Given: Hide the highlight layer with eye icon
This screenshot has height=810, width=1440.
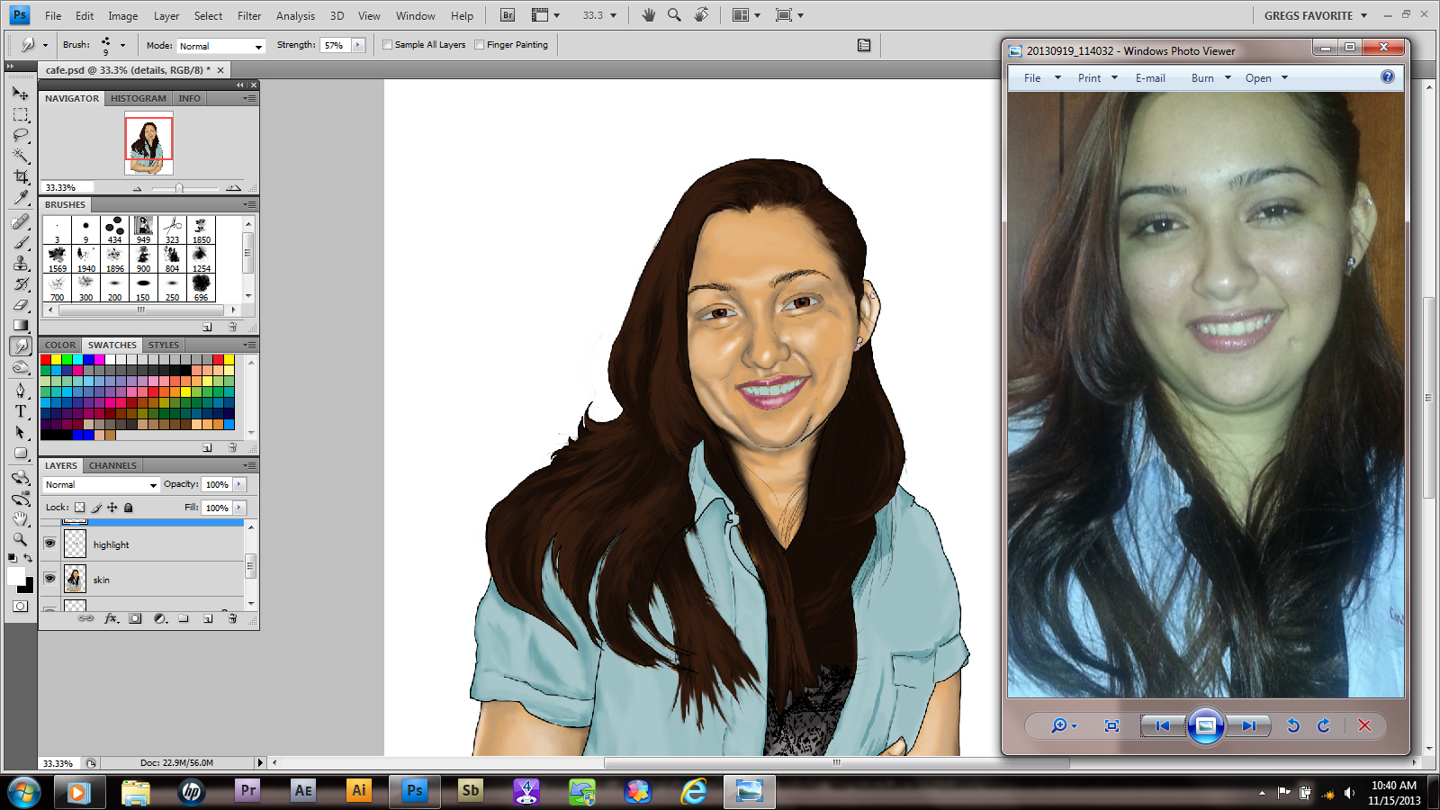Looking at the screenshot, I should pyautogui.click(x=50, y=544).
